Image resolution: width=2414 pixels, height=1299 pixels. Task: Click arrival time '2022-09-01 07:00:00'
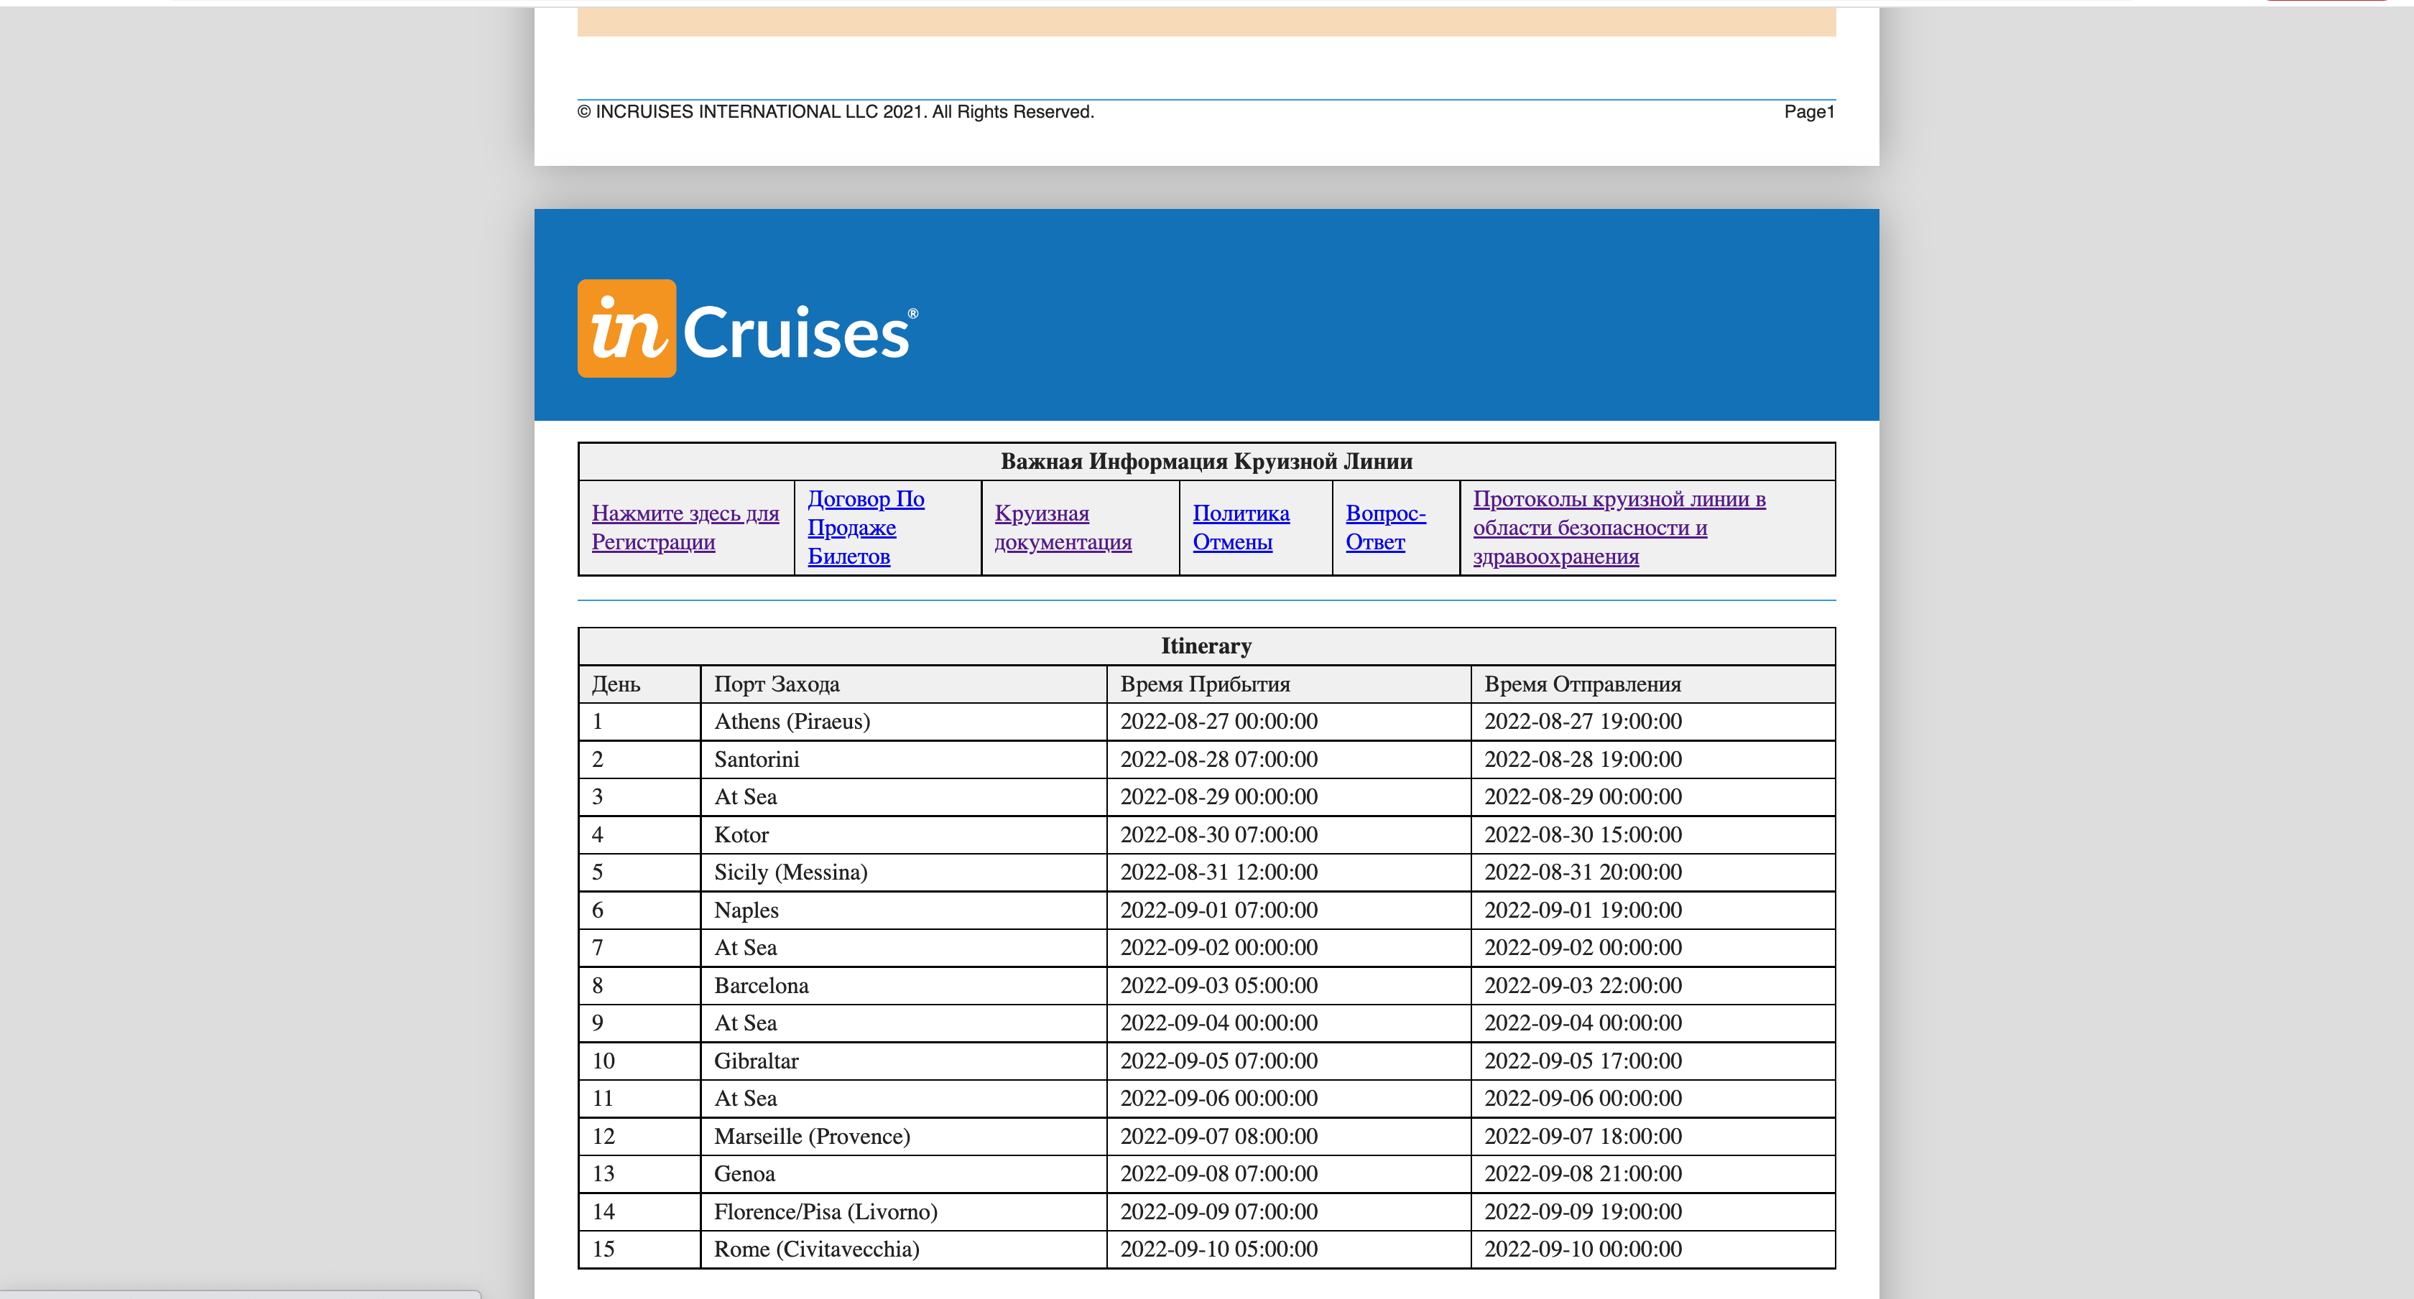pyautogui.click(x=1218, y=911)
